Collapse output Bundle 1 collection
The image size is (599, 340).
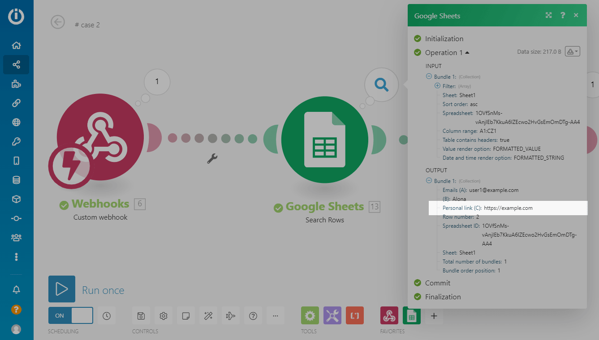click(x=429, y=181)
